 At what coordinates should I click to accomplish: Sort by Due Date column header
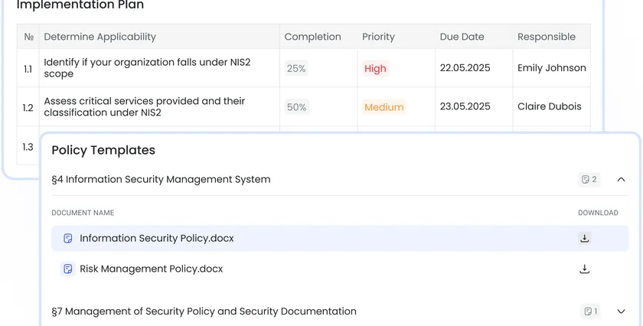pyautogui.click(x=462, y=37)
